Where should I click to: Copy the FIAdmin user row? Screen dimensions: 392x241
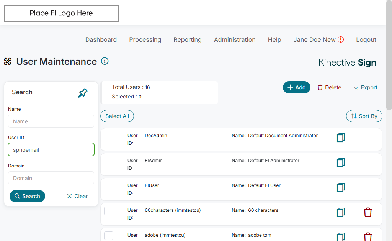point(341,162)
